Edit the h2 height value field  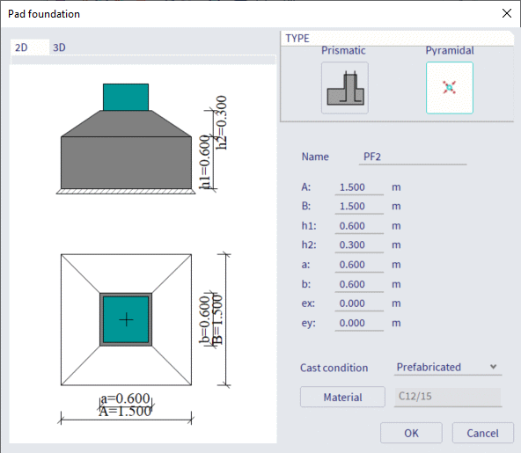[x=359, y=245]
